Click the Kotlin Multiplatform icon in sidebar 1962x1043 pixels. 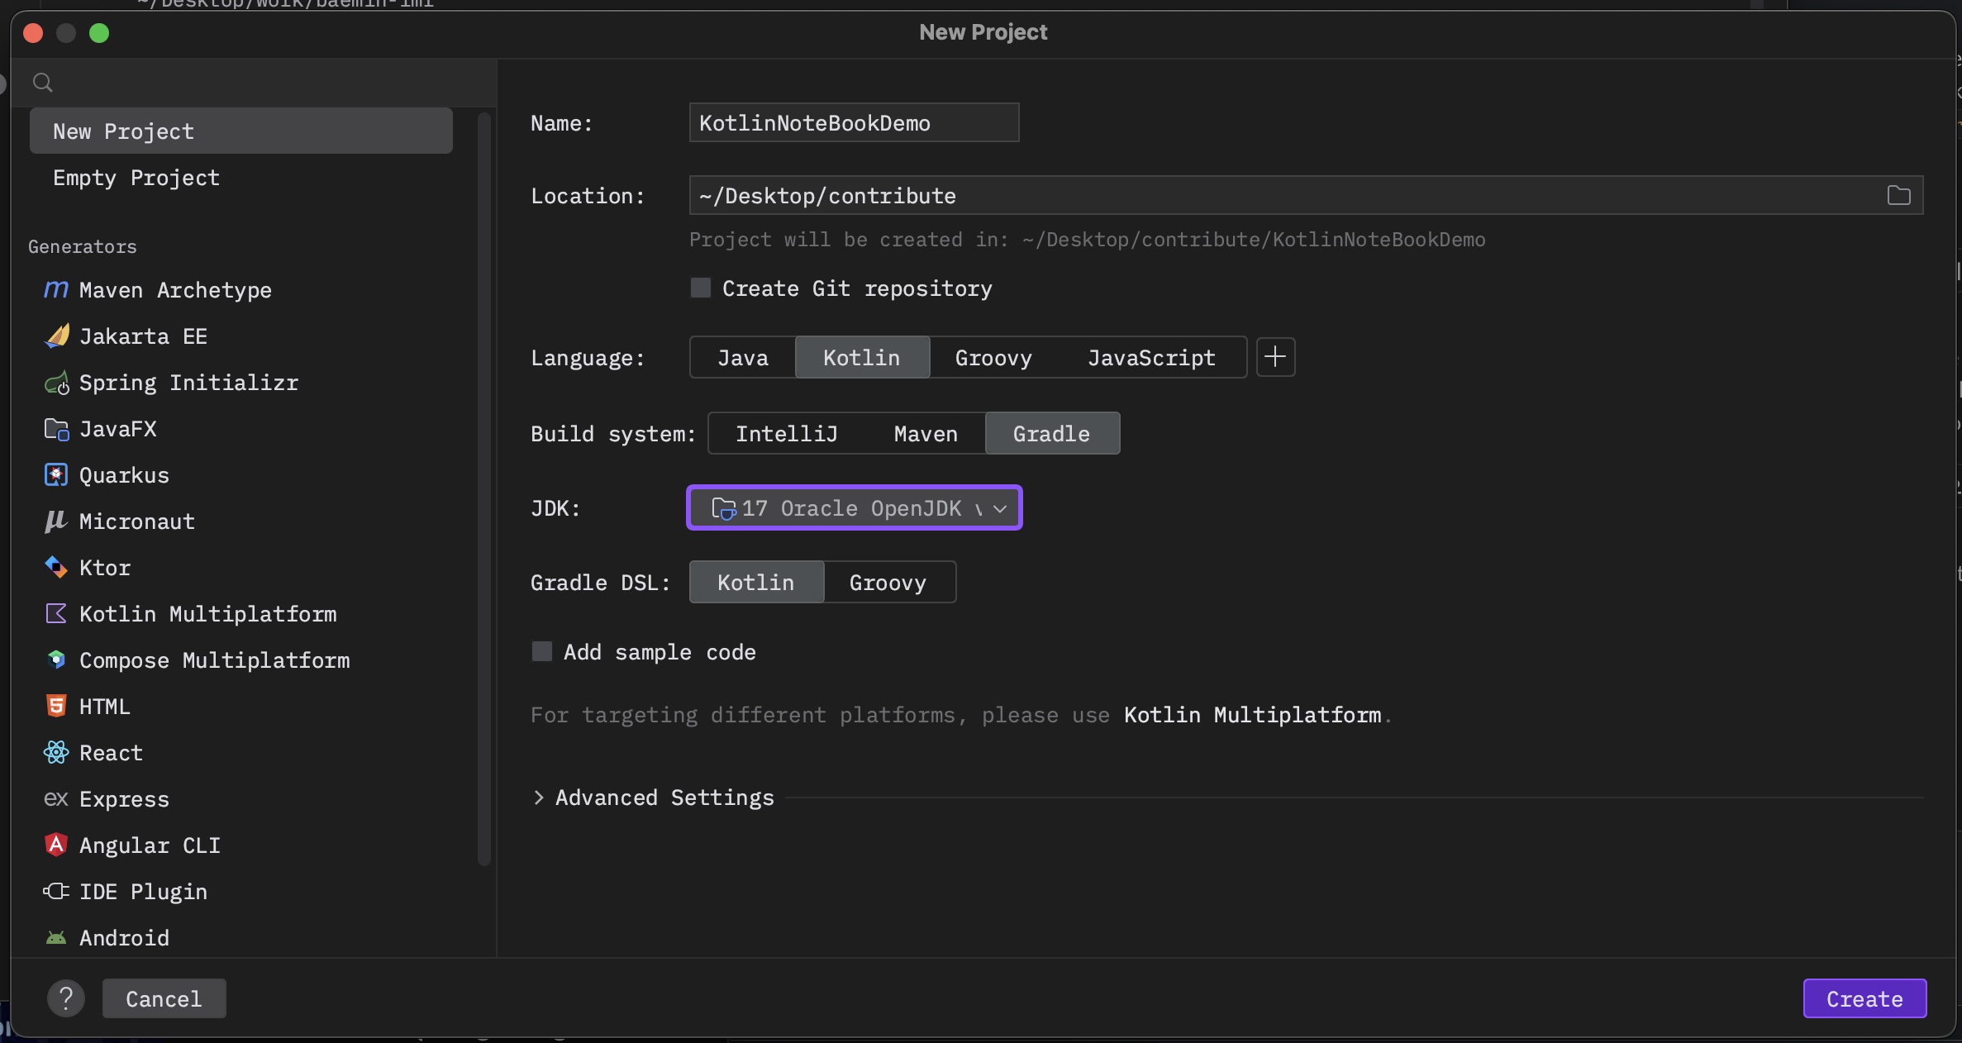tap(55, 614)
